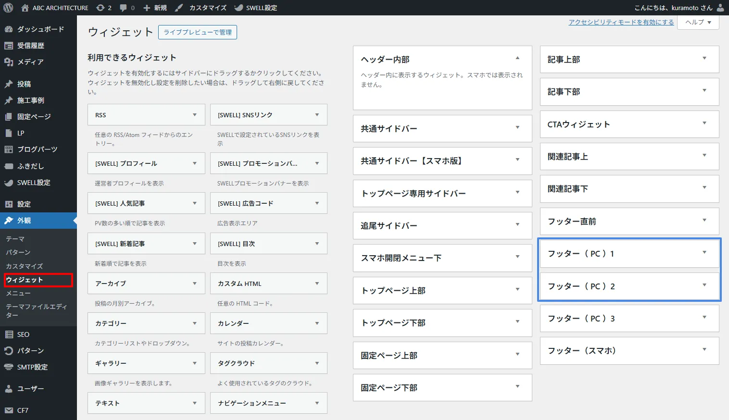Click the ライブプレビューで管理 button
Viewport: 729px width, 420px height.
pos(198,32)
